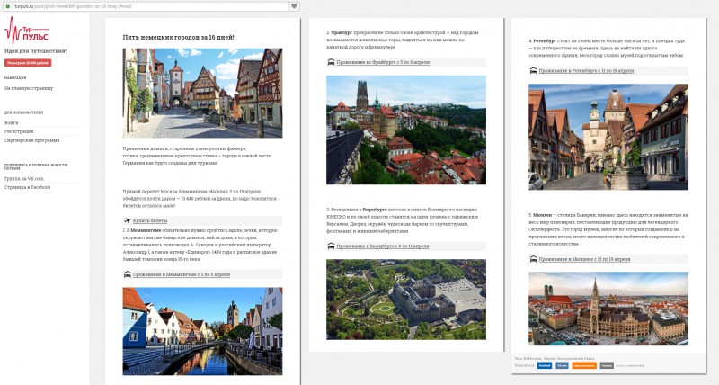The height and width of the screenshot is (385, 719).
Task: Share via the orange Одноклассники button
Action: 584,365
